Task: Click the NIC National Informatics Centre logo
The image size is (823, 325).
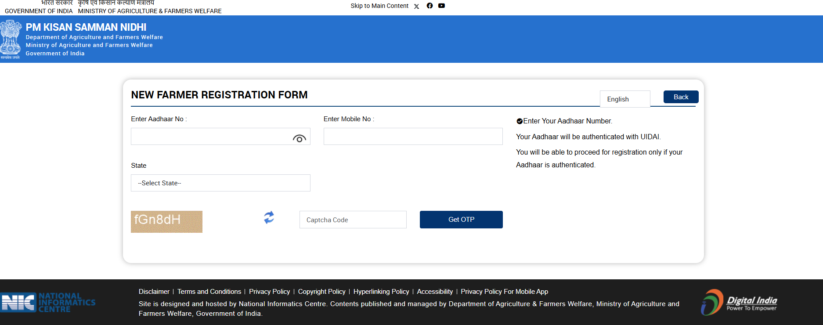Action: pyautogui.click(x=48, y=303)
